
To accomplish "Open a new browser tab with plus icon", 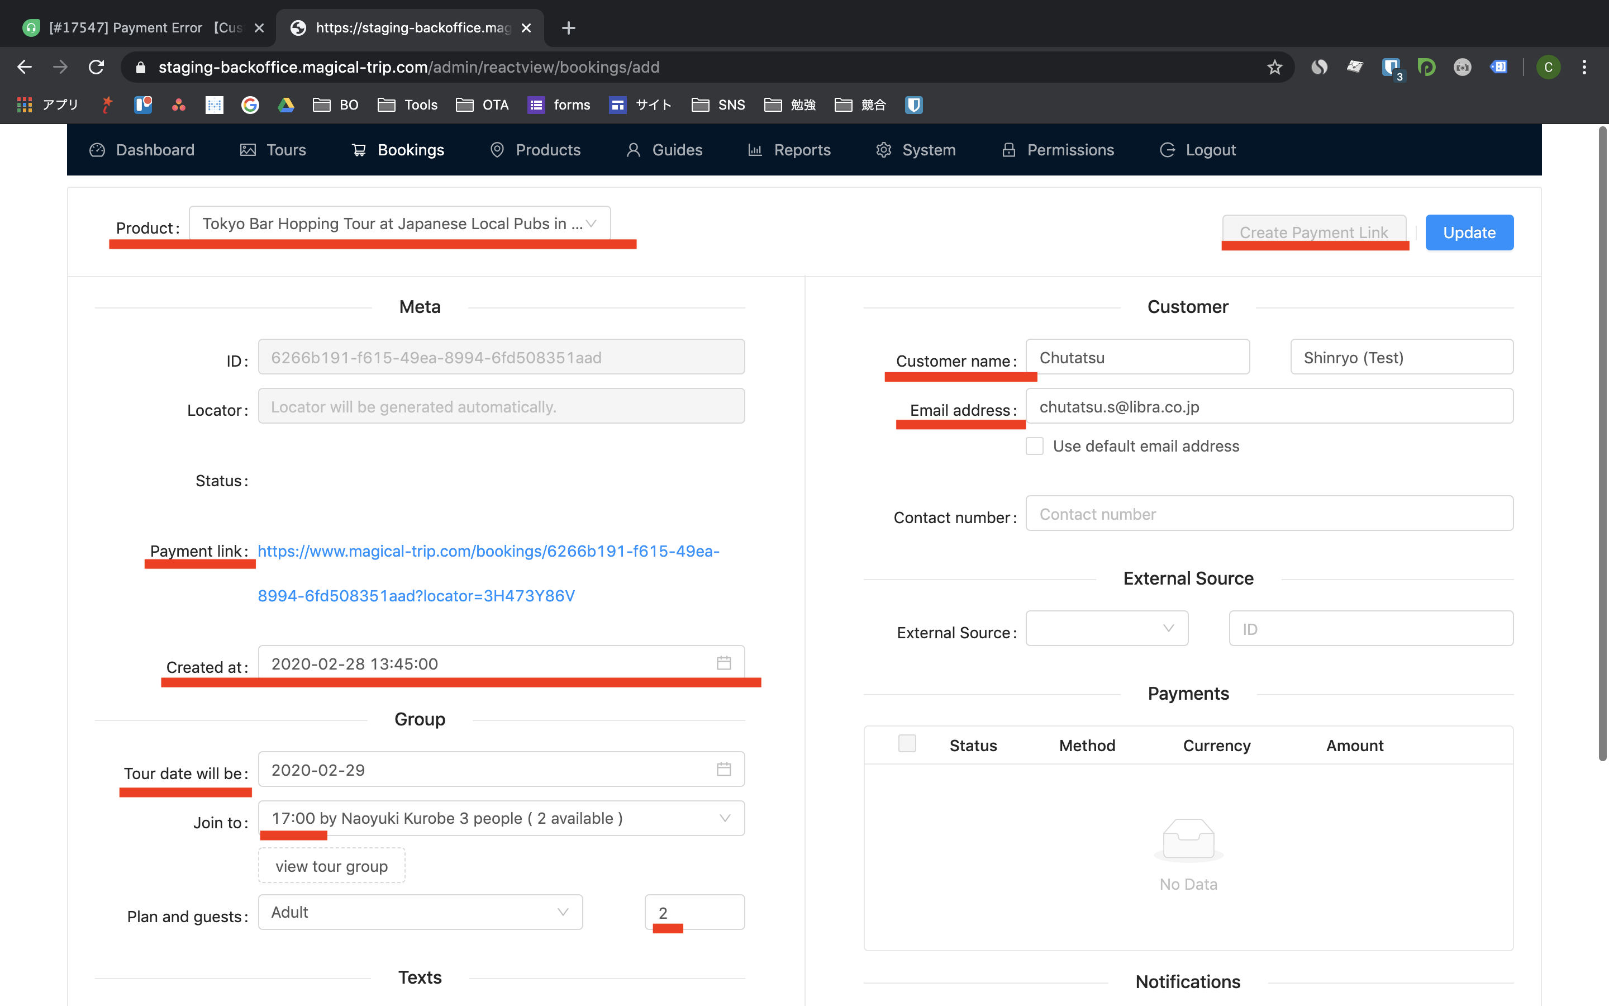I will 568,28.
